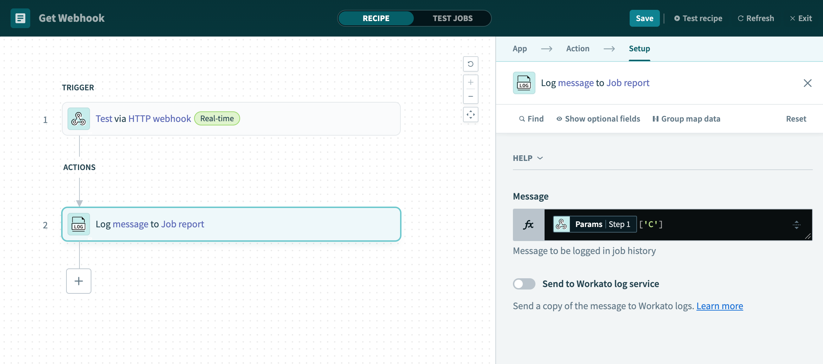
Task: Click the recipe document icon beside Get Webhook
Action: coord(20,18)
